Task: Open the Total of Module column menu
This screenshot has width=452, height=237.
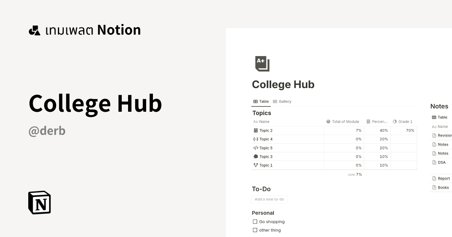Action: pyautogui.click(x=342, y=122)
